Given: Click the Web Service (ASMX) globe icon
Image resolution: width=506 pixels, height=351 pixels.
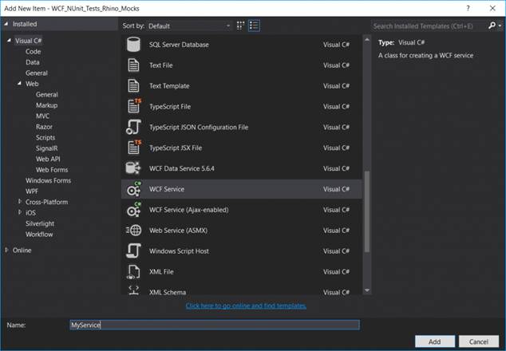Looking at the screenshot, I should pyautogui.click(x=133, y=231).
